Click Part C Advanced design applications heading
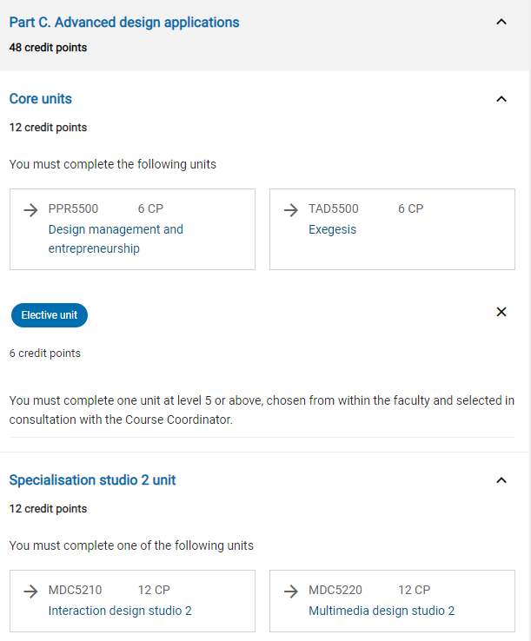This screenshot has height=641, width=531. [124, 22]
